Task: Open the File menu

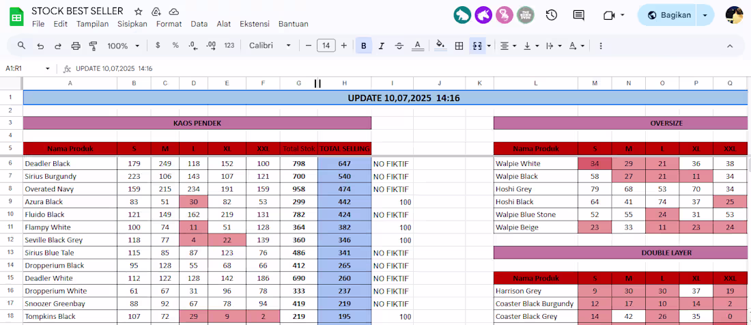Action: click(x=38, y=24)
